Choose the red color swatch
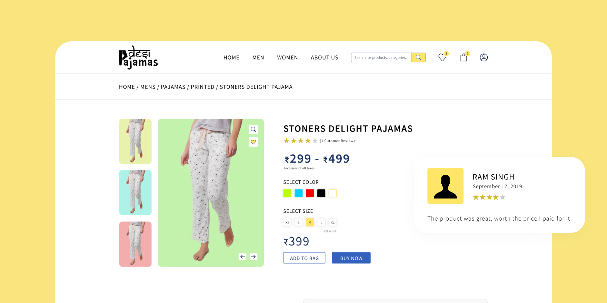 (310, 194)
